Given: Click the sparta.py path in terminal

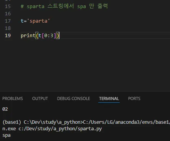Looking at the screenshot, I should (x=60, y=129).
